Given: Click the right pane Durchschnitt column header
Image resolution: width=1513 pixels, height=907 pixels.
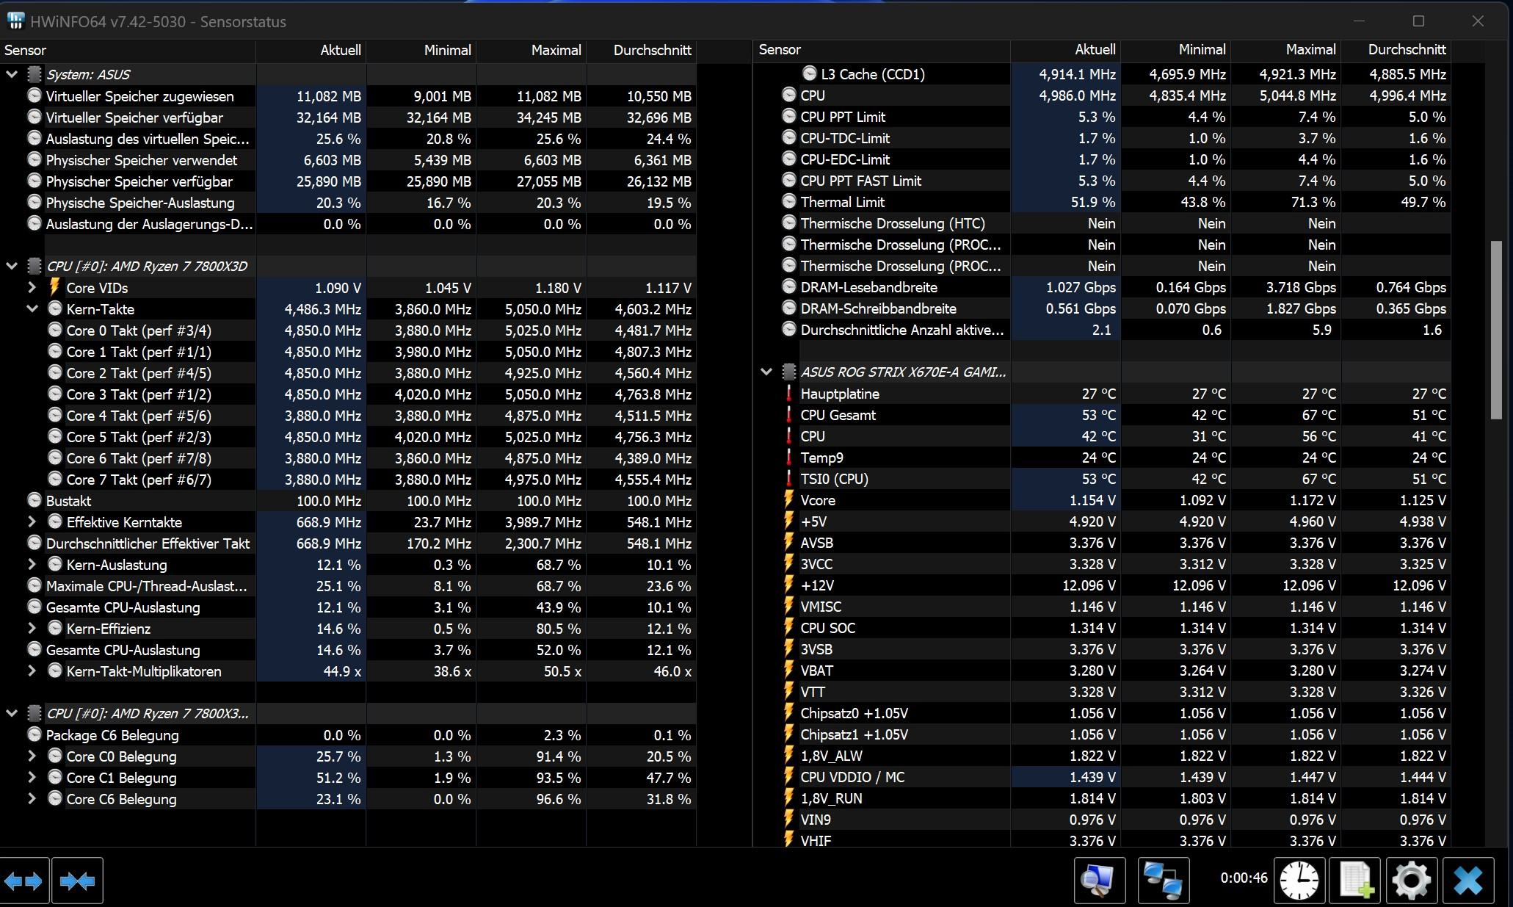Looking at the screenshot, I should point(1396,50).
